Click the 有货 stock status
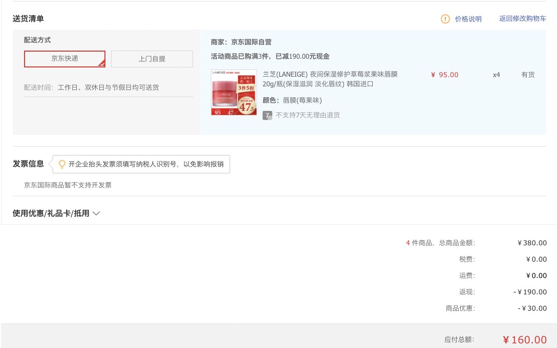Screen dimensions: 557x348 528,75
